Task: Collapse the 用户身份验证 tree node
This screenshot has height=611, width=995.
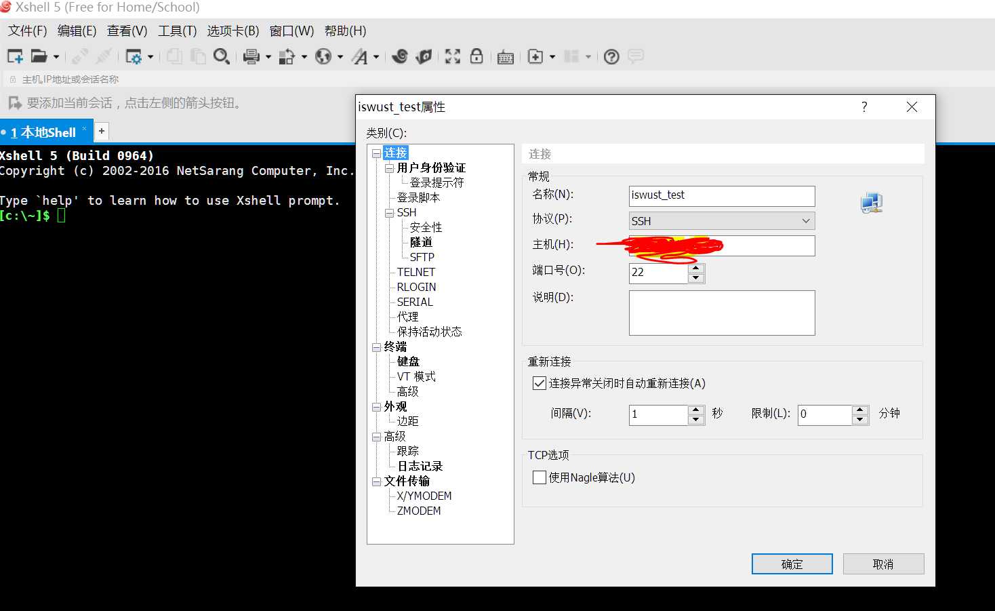Action: pos(389,168)
